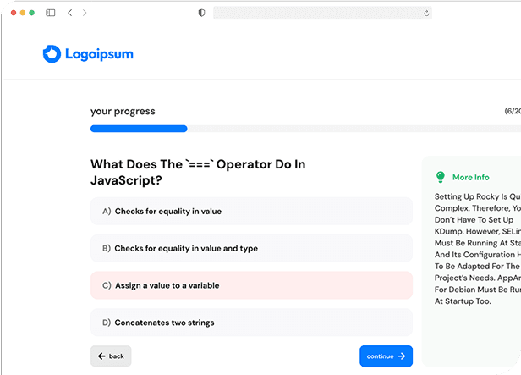521x375 pixels.
Task: Click the More Info heading
Action: coord(470,178)
